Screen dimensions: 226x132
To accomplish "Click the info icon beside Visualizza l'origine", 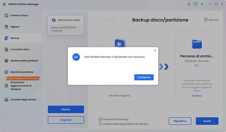I will coord(130,96).
